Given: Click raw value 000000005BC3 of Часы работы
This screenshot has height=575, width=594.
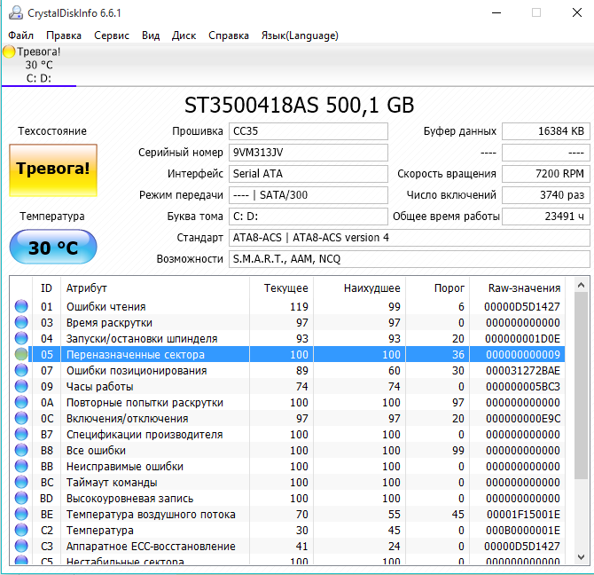Looking at the screenshot, I should tap(523, 386).
